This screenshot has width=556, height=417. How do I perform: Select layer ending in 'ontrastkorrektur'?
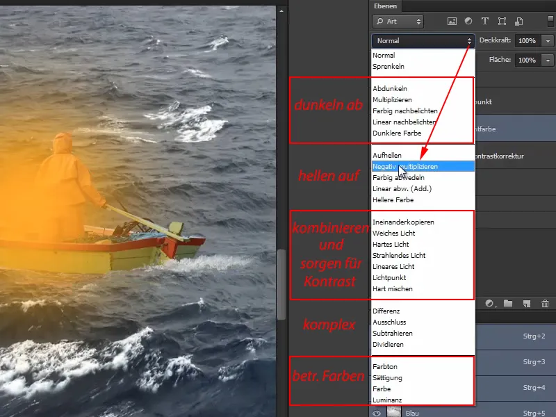tap(515, 156)
